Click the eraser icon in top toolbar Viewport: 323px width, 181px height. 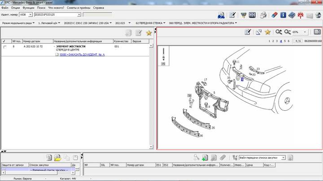point(274,15)
